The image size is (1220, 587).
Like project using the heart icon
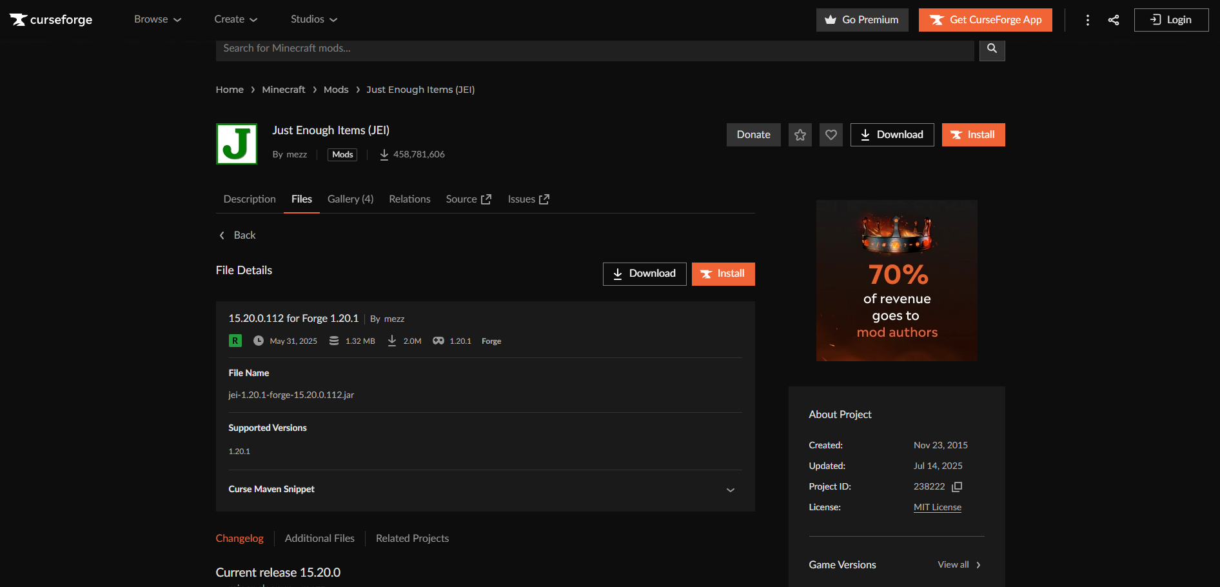831,135
